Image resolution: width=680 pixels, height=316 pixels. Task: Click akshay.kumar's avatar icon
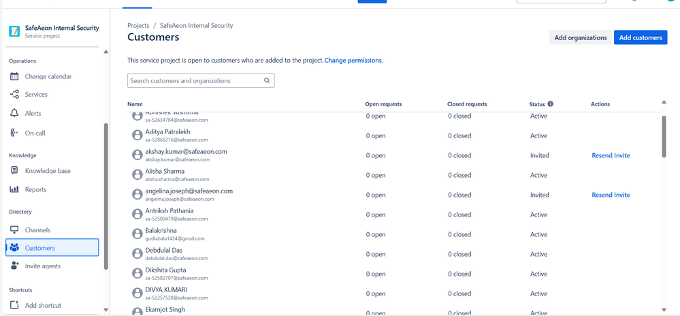click(137, 155)
